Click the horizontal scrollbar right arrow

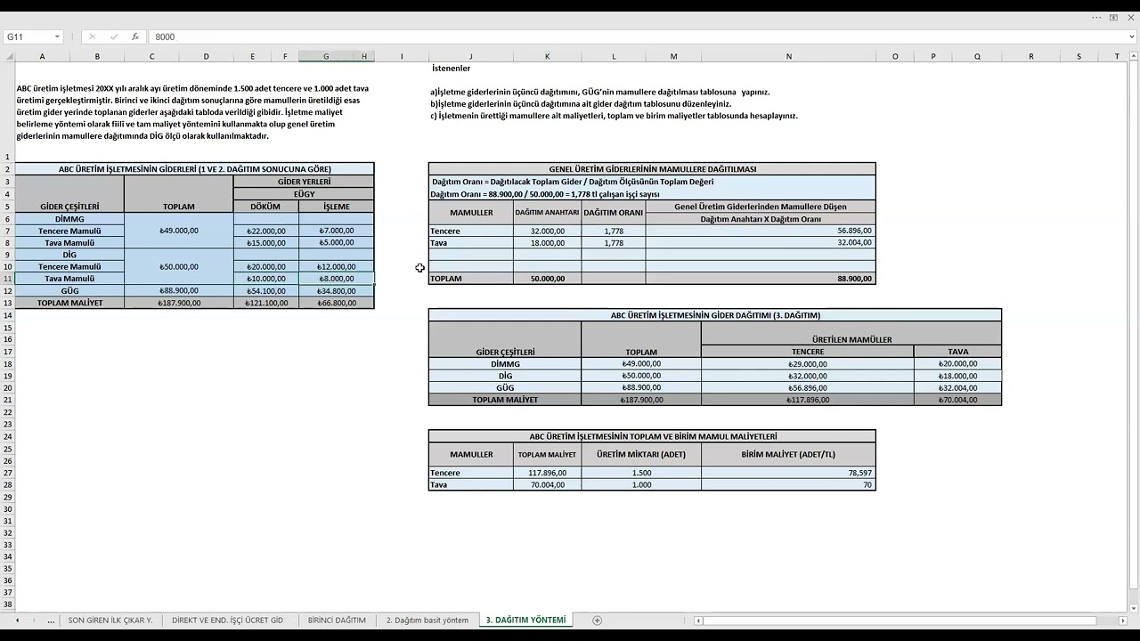1122,621
